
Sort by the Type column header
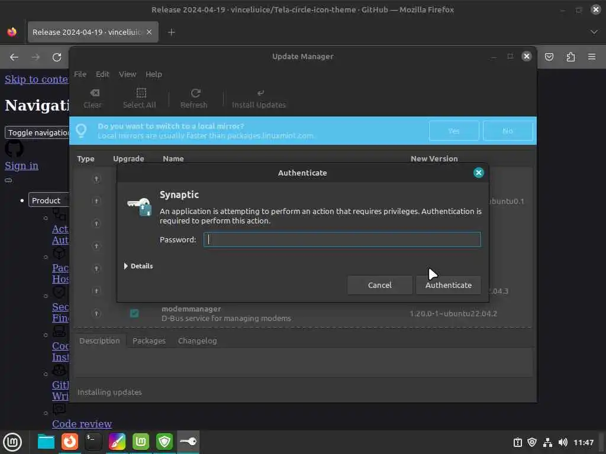click(x=86, y=158)
